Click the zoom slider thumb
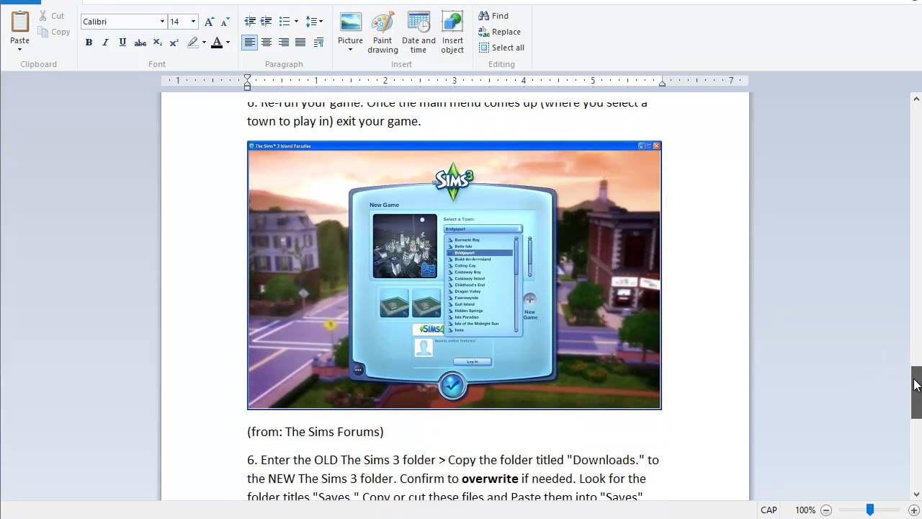 pos(870,510)
